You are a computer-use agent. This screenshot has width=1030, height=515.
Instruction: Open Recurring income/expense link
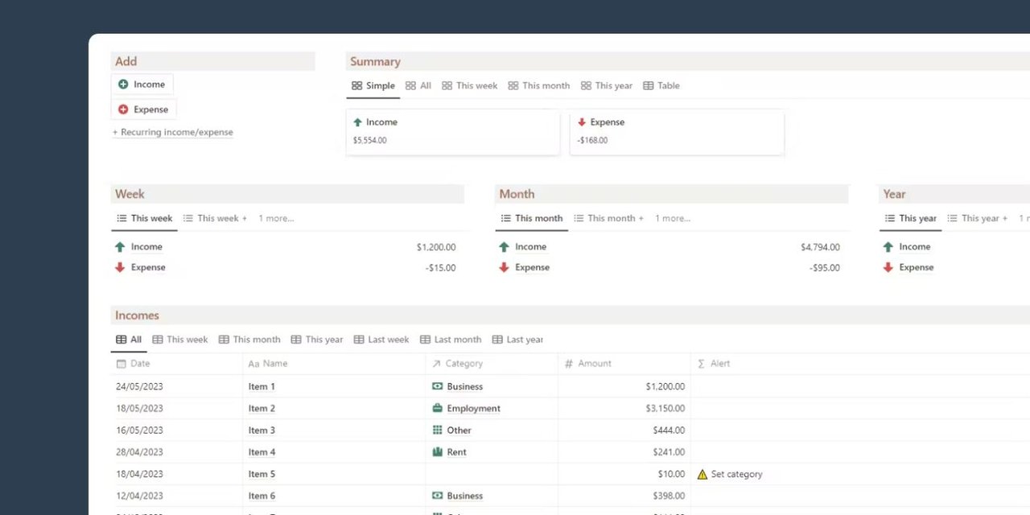[x=172, y=132]
